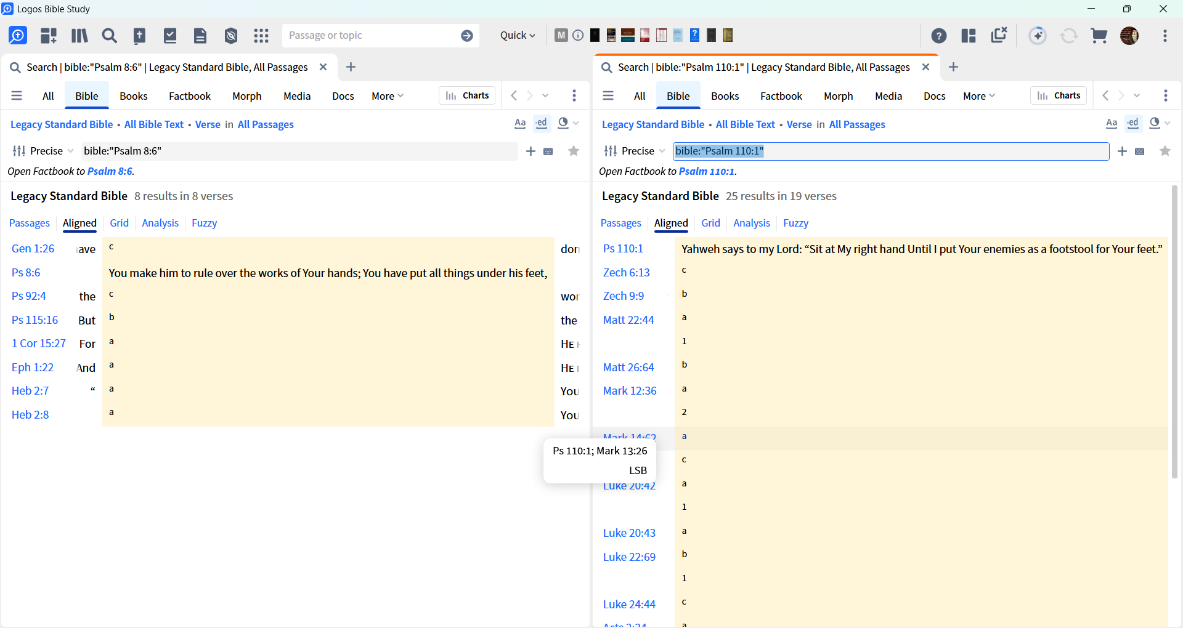Open the Layouts panel icon

pyautogui.click(x=969, y=36)
